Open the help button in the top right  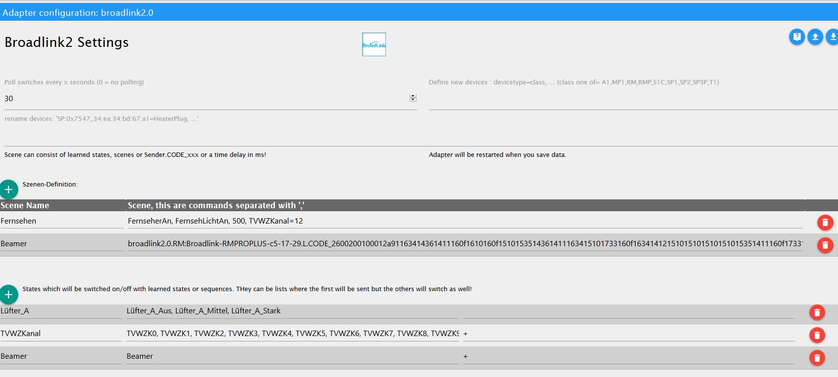click(x=797, y=37)
